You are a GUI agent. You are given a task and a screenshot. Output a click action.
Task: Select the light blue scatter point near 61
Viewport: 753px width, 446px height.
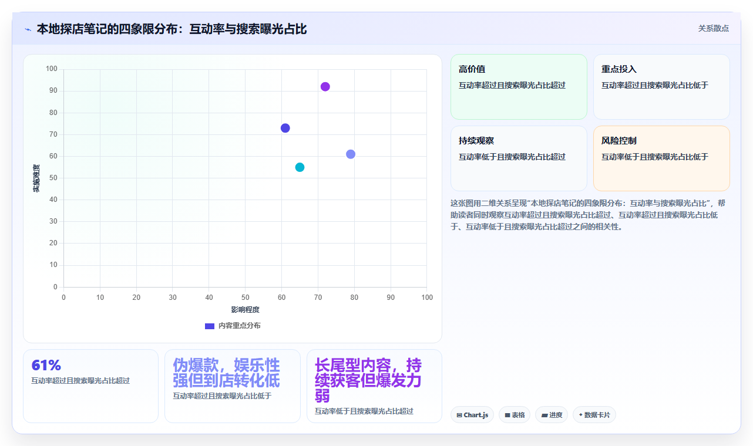pyautogui.click(x=351, y=154)
